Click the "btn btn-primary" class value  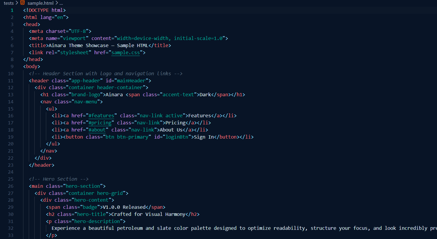(x=127, y=137)
